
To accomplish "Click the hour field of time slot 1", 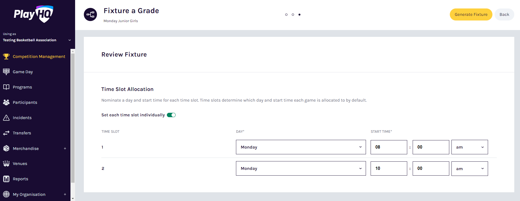I will click(389, 147).
